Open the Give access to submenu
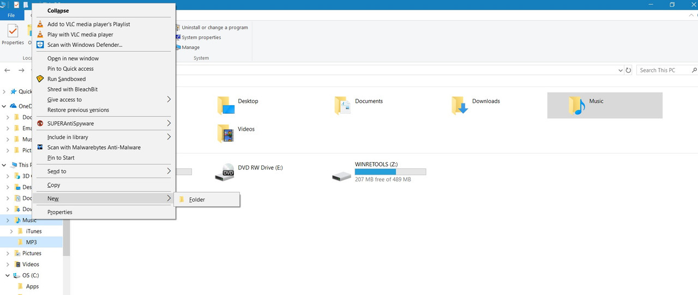Viewport: 698px width, 295px height. click(104, 100)
